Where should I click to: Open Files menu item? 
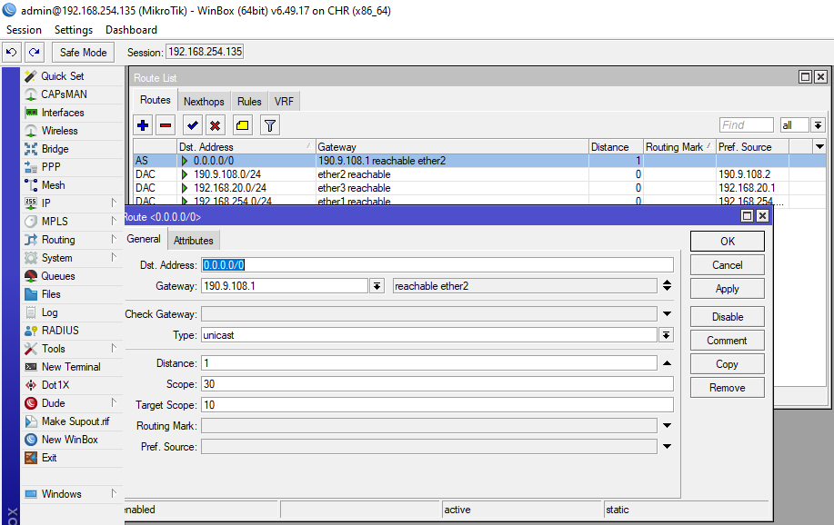(x=51, y=294)
